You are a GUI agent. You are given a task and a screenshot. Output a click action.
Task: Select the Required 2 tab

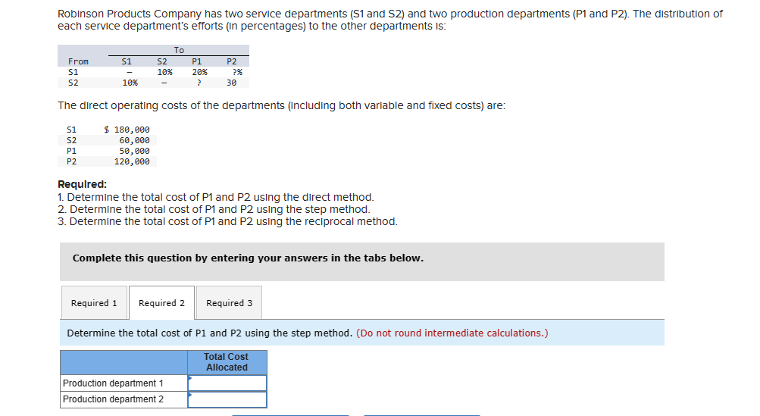tap(162, 303)
